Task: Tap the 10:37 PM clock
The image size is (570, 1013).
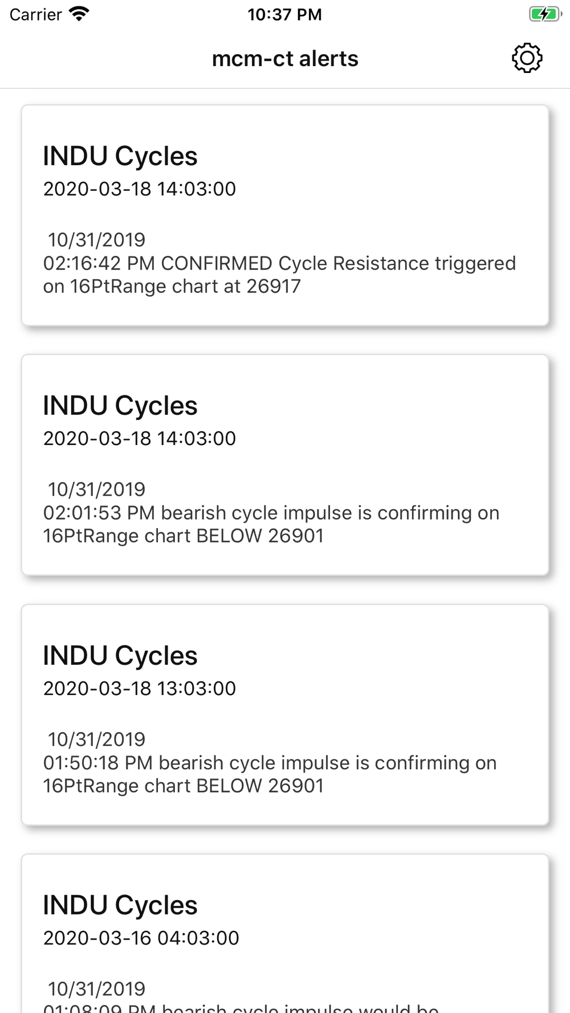Action: [284, 14]
